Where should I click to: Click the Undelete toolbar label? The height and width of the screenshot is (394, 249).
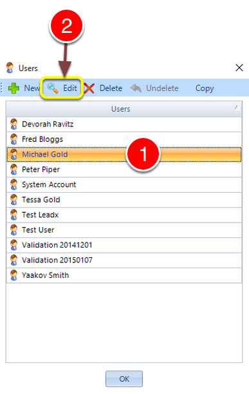pos(162,88)
